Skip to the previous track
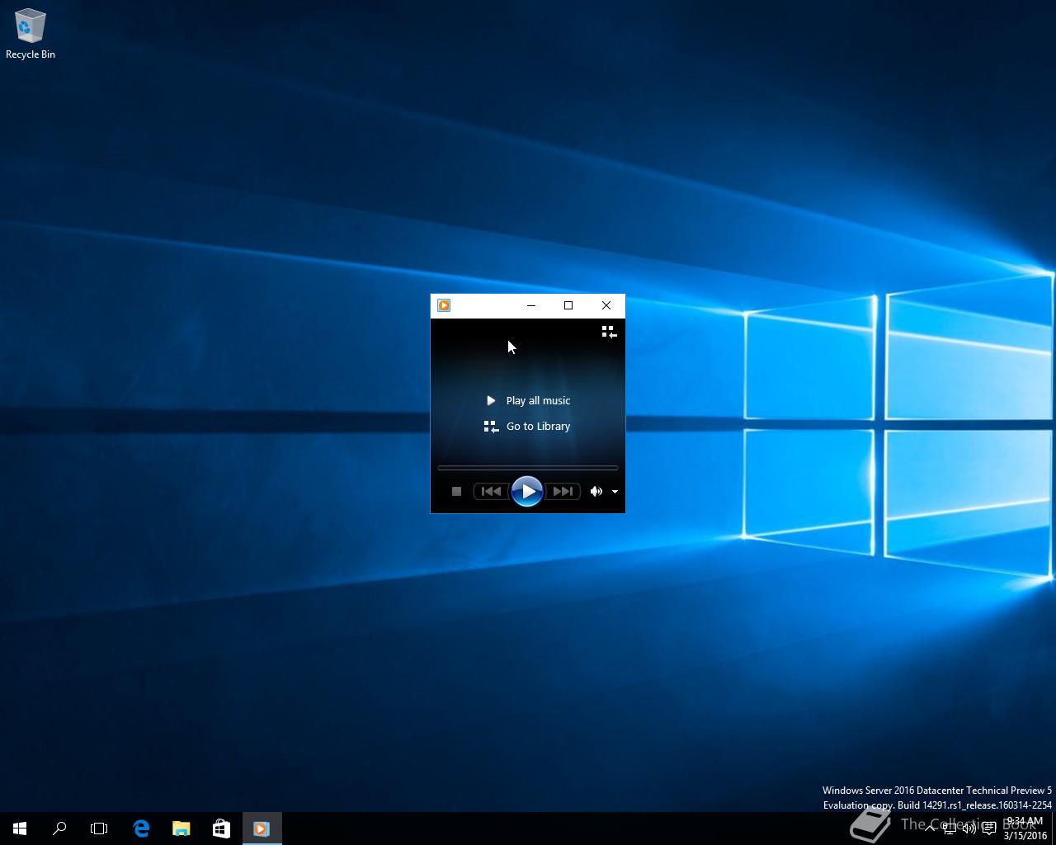 pyautogui.click(x=491, y=491)
